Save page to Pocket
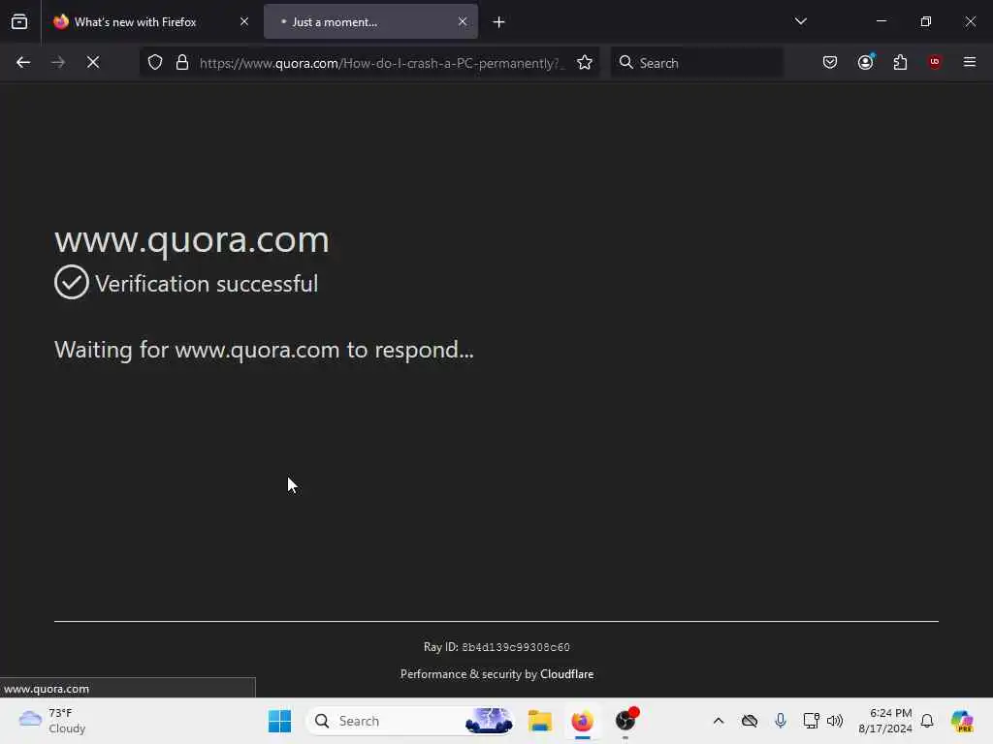The height and width of the screenshot is (744, 993). pyautogui.click(x=830, y=62)
